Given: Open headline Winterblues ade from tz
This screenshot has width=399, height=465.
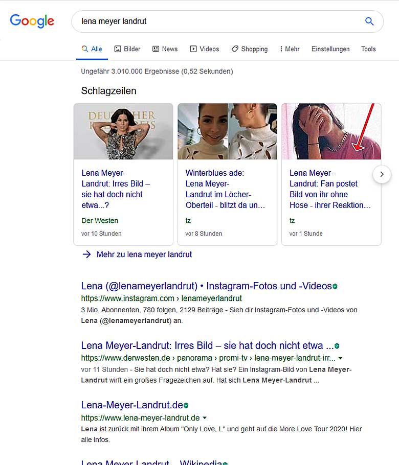Looking at the screenshot, I should click(x=225, y=189).
